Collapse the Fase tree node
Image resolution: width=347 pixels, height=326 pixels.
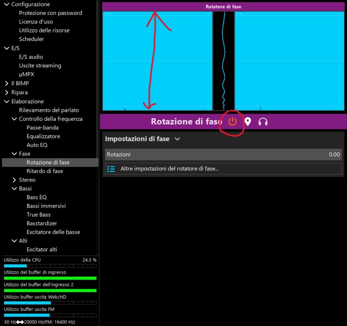click(14, 154)
